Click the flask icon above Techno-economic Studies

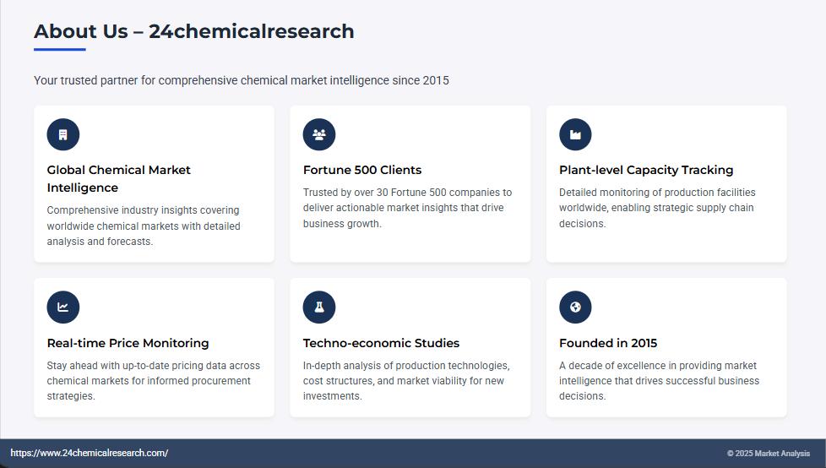point(319,307)
